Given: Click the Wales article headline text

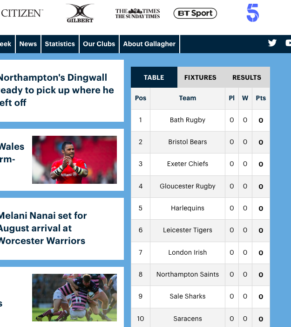Looking at the screenshot, I should (12, 153).
